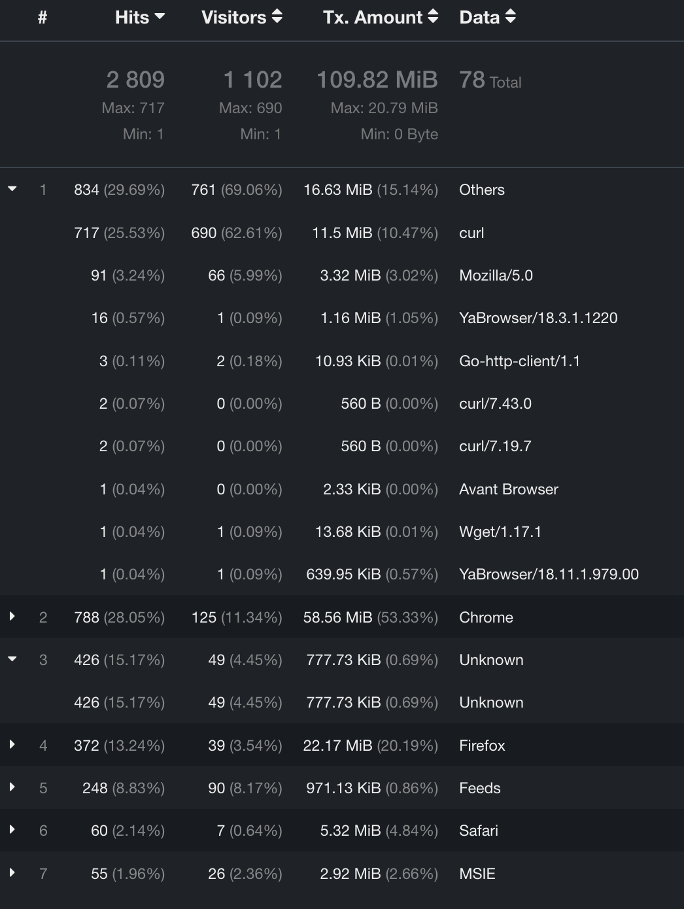This screenshot has height=909, width=684.
Task: Expand the Chrome browser row
Action: click(12, 617)
